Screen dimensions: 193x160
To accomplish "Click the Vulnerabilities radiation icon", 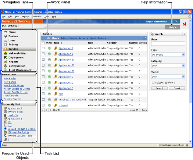I will 6,53.
